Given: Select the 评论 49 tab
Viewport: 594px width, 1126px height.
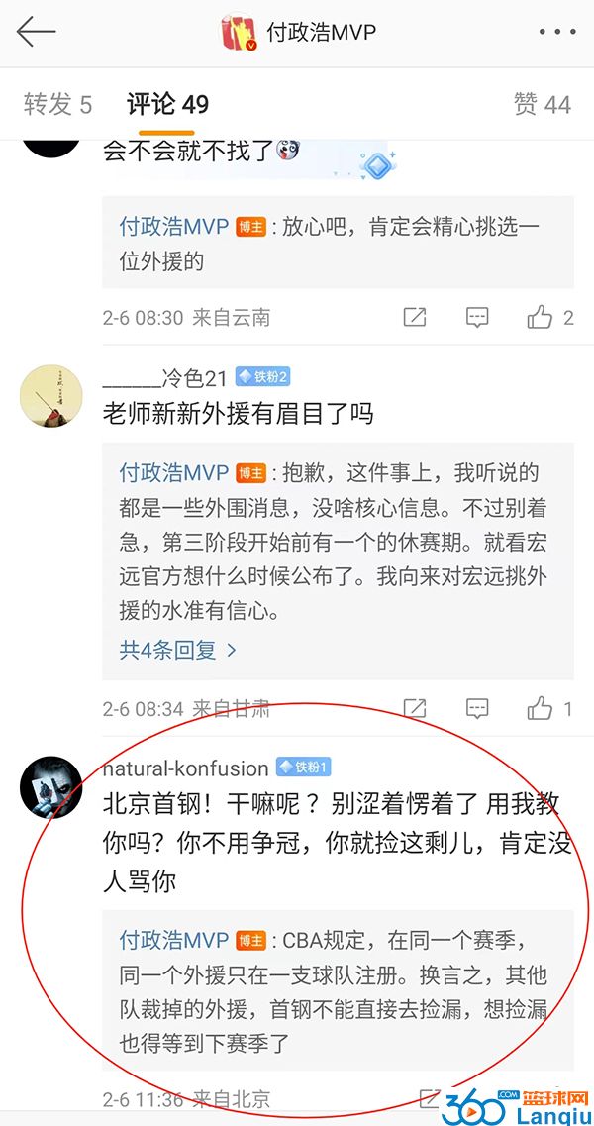Looking at the screenshot, I should pos(167,105).
